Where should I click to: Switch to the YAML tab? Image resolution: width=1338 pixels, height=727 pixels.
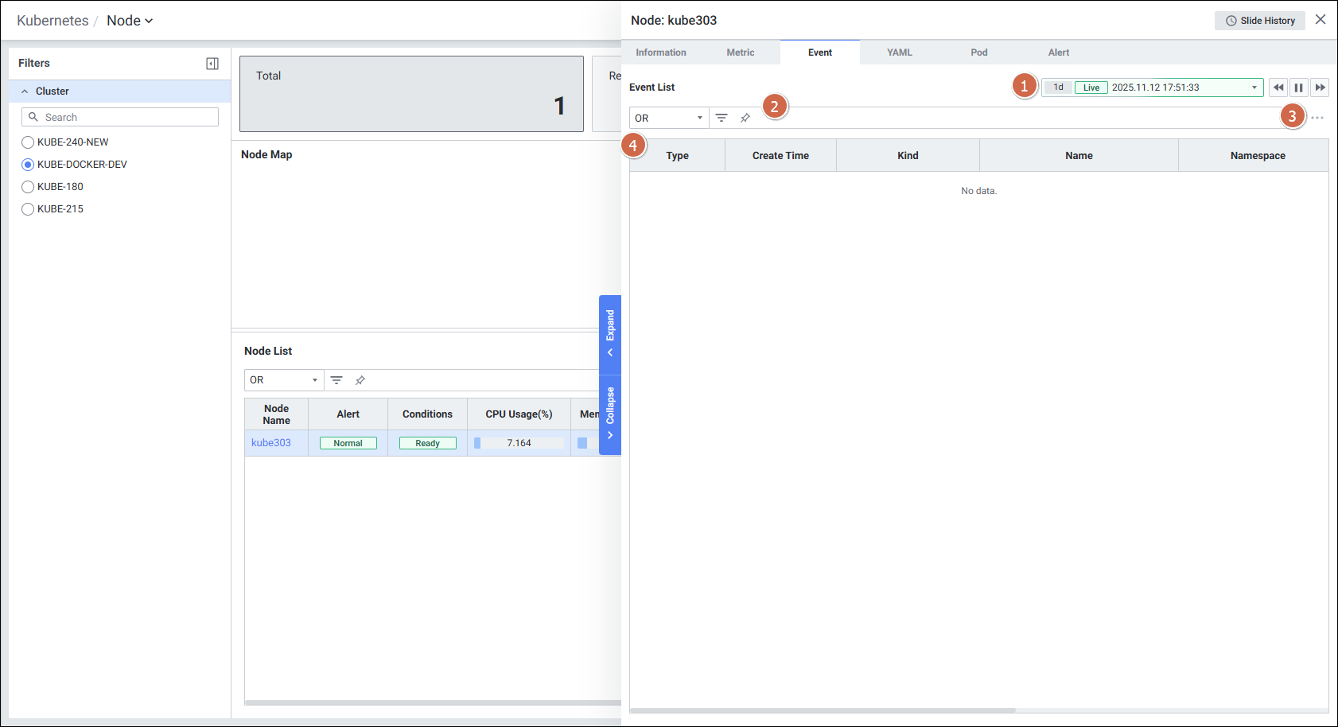click(899, 52)
